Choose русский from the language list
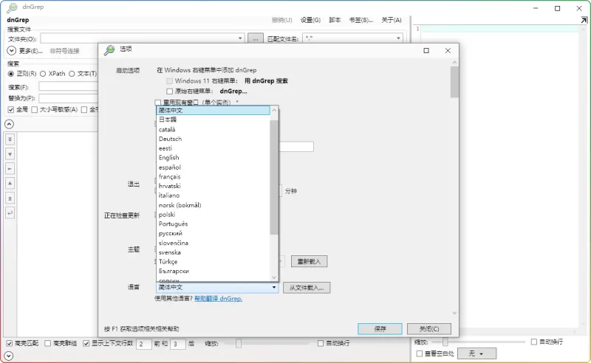The image size is (591, 363). (213, 233)
